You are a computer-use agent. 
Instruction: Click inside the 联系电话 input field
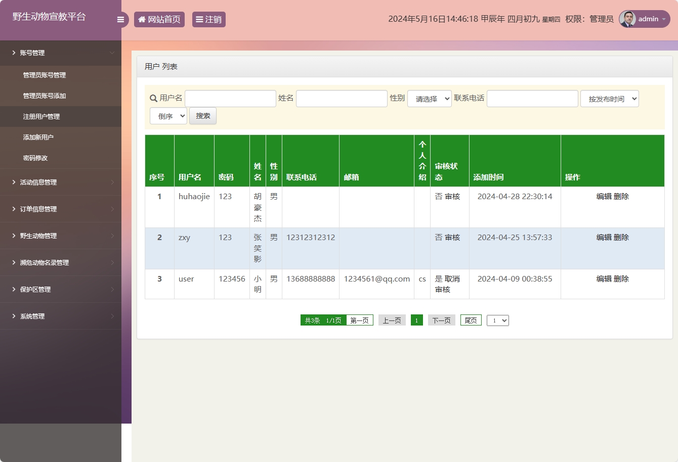[x=532, y=98]
